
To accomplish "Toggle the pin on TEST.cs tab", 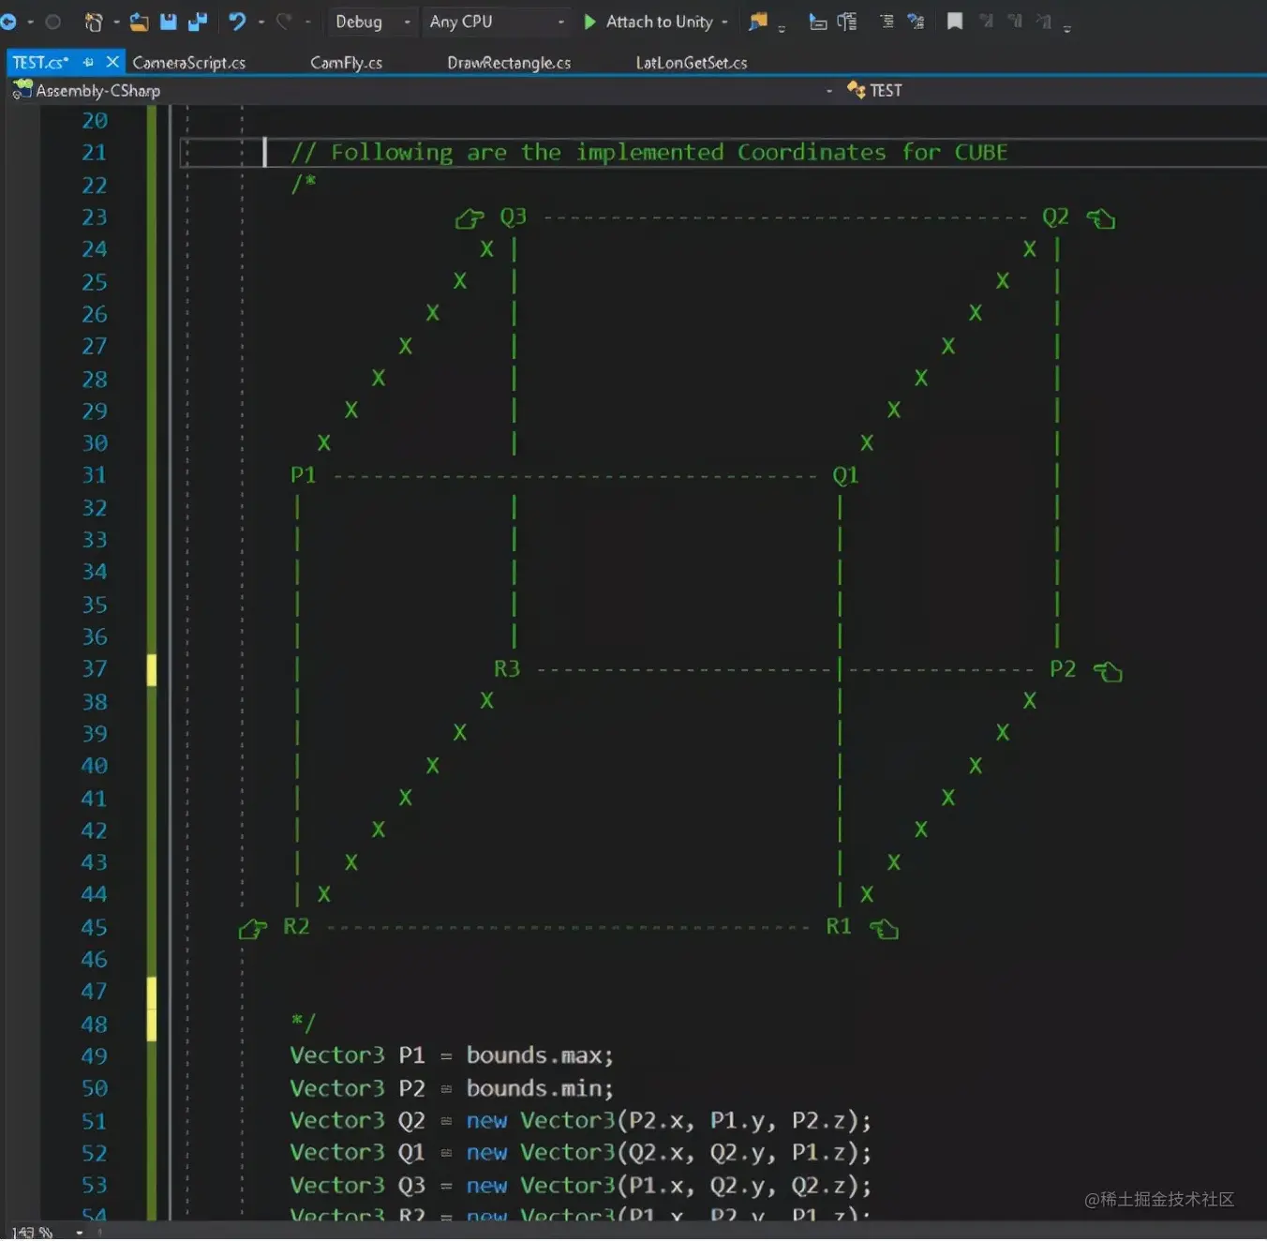I will (88, 62).
